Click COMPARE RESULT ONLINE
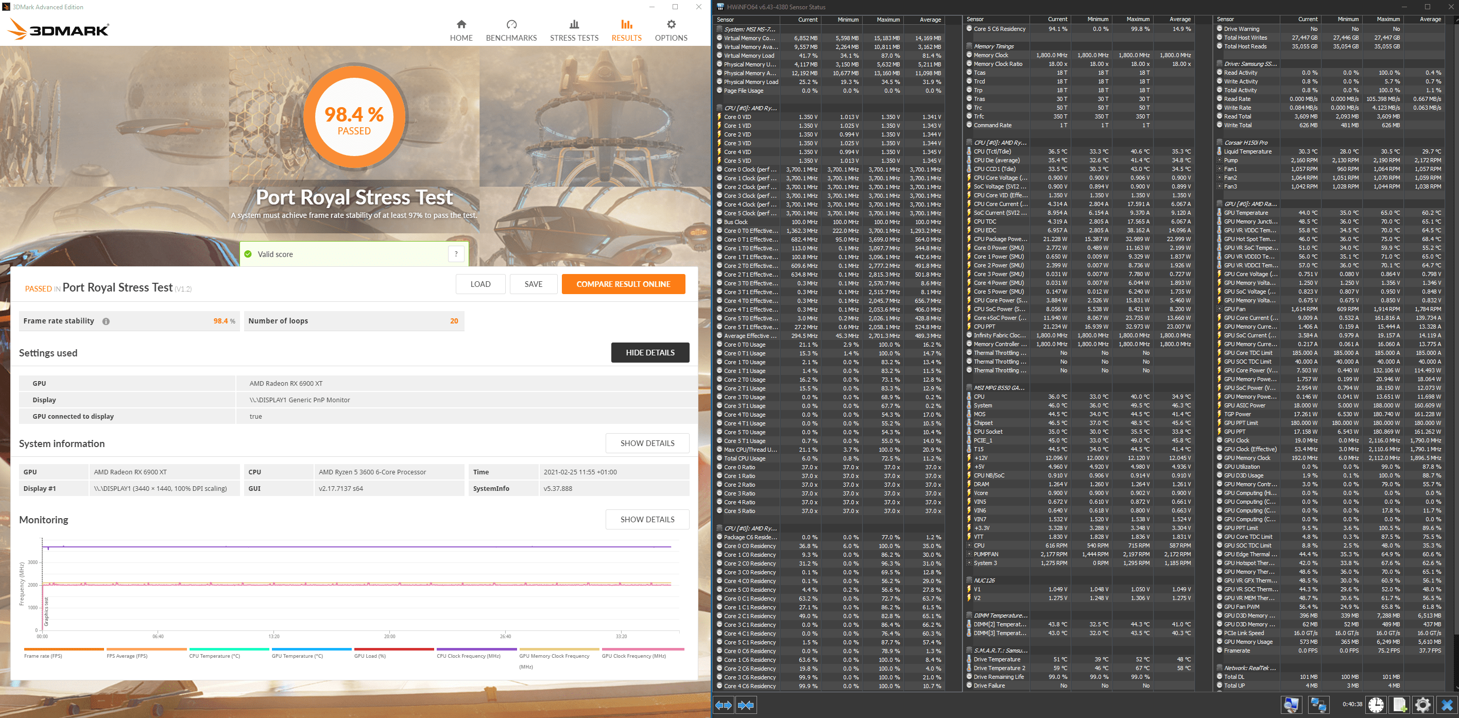Viewport: 1459px width, 718px height. (623, 284)
